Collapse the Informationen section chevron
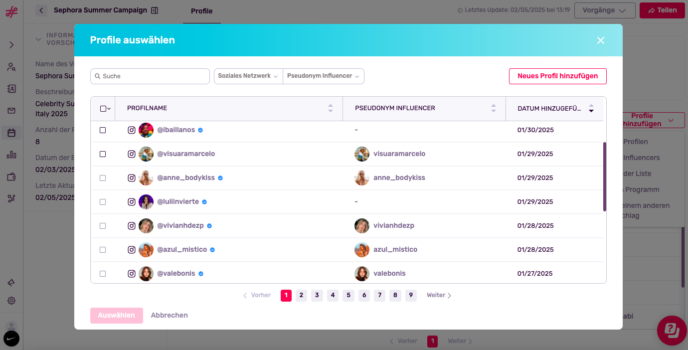Image resolution: width=688 pixels, height=350 pixels. coord(38,39)
